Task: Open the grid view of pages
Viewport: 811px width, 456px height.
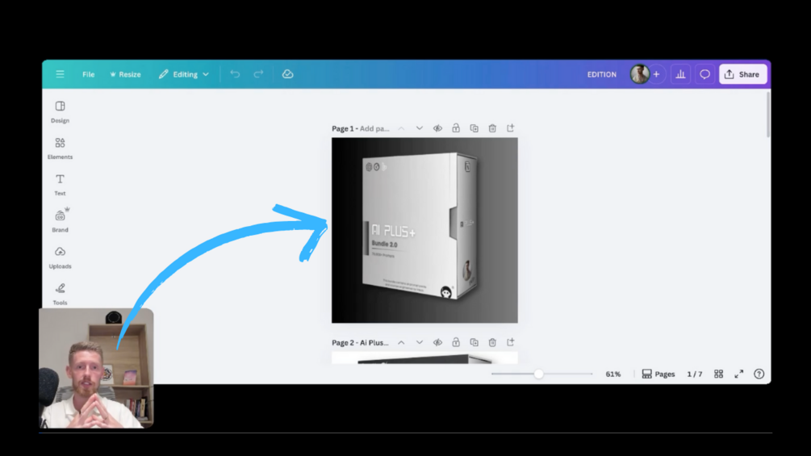Action: (x=718, y=374)
